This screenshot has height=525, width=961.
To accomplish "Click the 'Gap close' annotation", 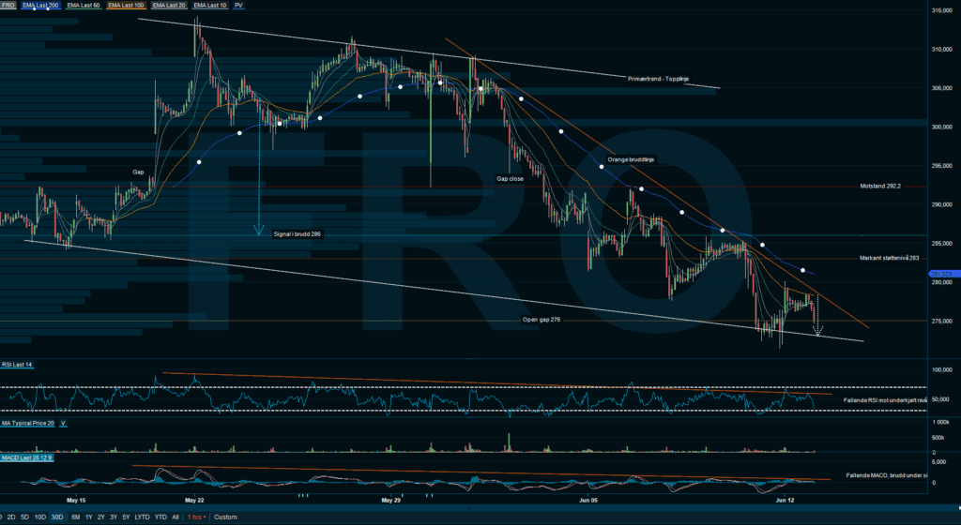I will pos(510,179).
